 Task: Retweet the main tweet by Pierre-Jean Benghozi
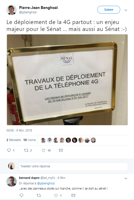[26, 150]
